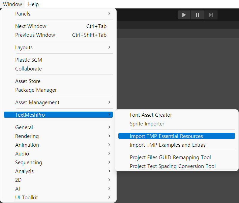Select Previous Window menu entry

point(58,35)
